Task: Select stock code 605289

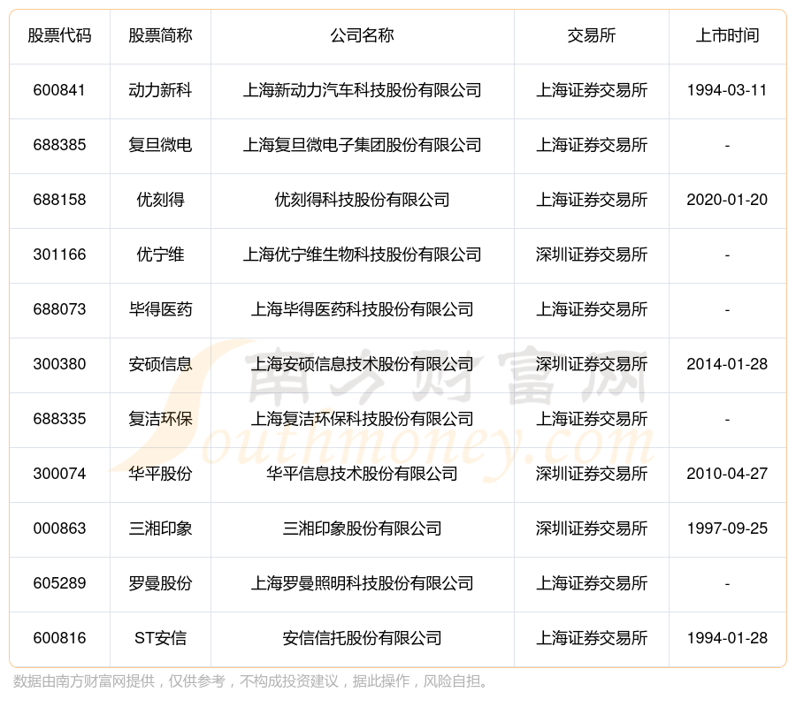Action: point(59,583)
